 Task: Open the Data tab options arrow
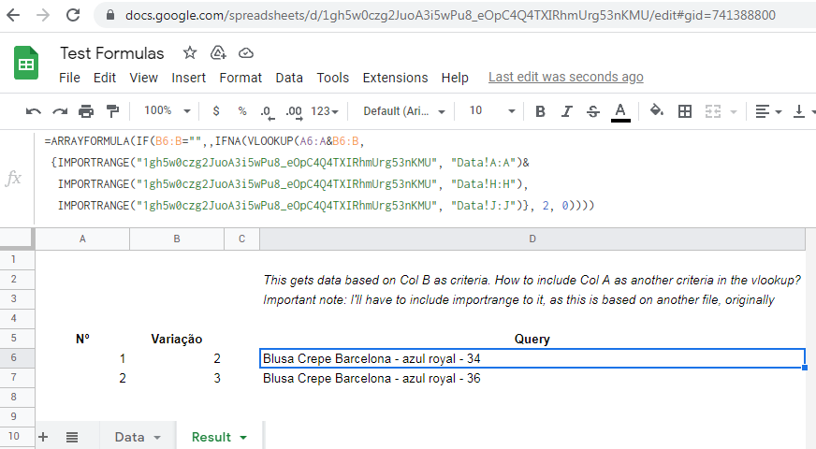tap(157, 438)
